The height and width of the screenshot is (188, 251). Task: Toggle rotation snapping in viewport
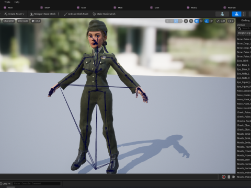[x=207, y=21]
